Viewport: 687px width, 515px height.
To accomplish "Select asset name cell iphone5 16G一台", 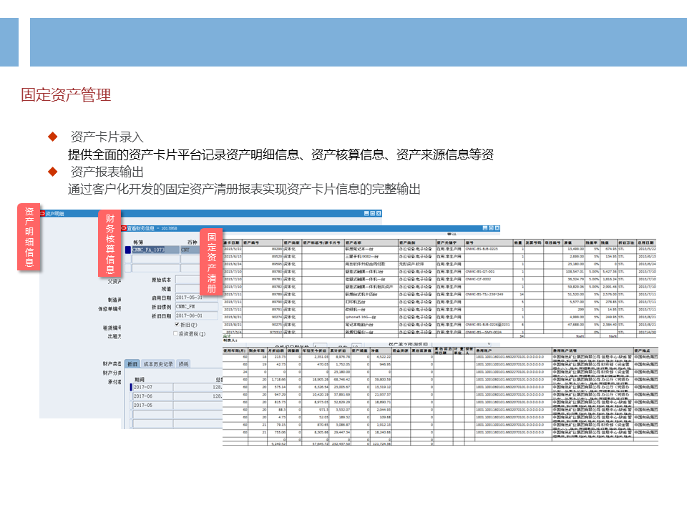I will pos(371,317).
